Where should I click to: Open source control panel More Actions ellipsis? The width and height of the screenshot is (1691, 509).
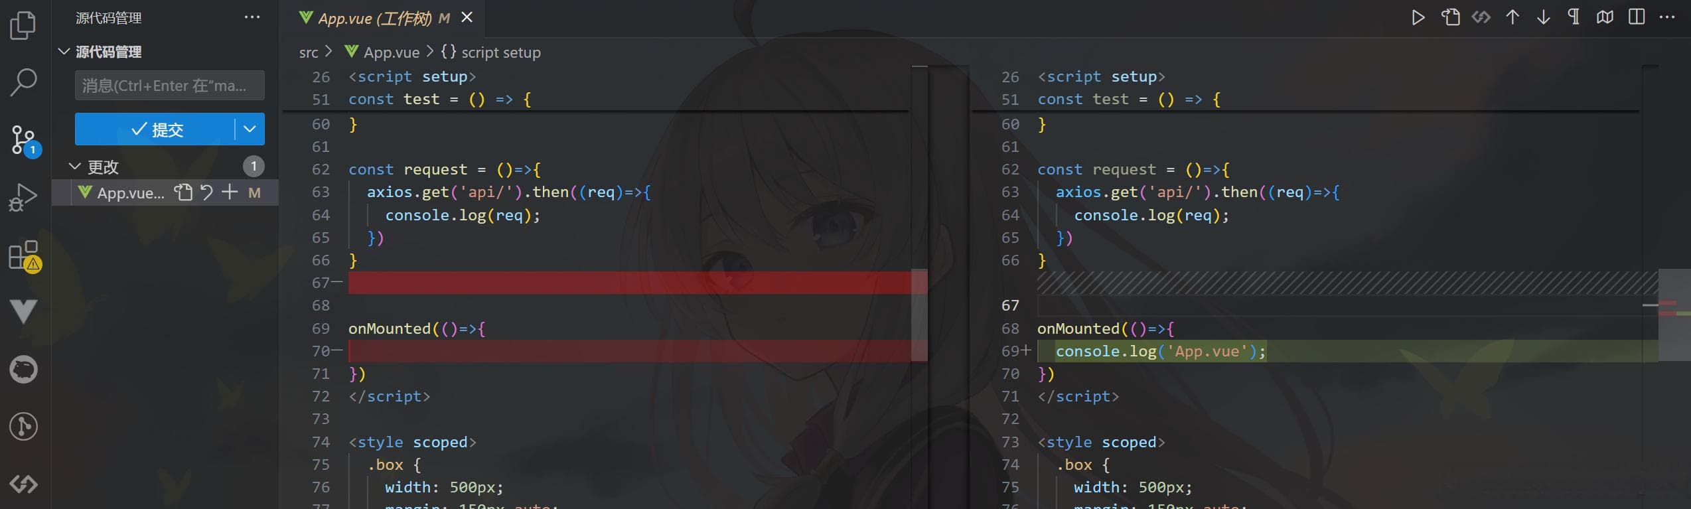tap(252, 17)
